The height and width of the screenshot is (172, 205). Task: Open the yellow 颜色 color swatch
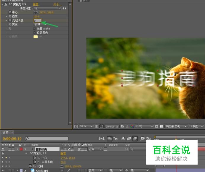(36, 37)
